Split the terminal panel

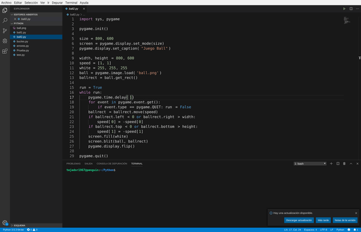[x=338, y=164]
